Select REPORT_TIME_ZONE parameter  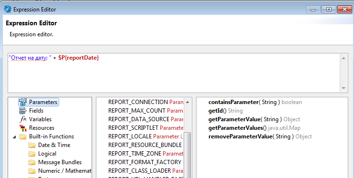[x=146, y=154]
